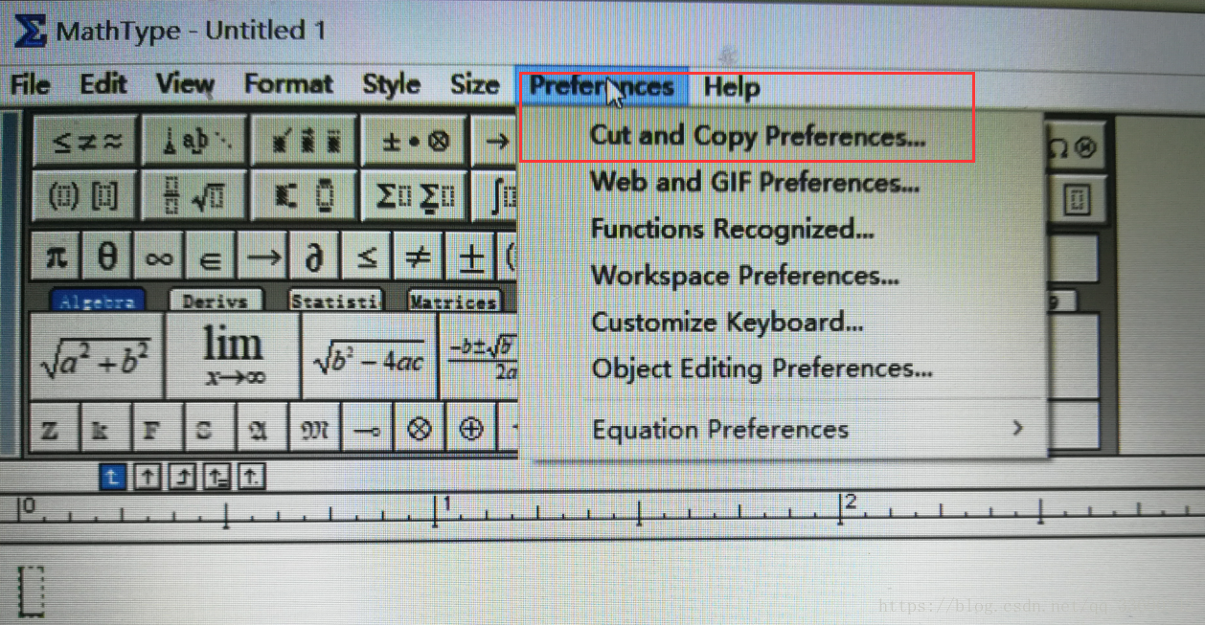Click the empty equation slot in editing area

tap(33, 592)
